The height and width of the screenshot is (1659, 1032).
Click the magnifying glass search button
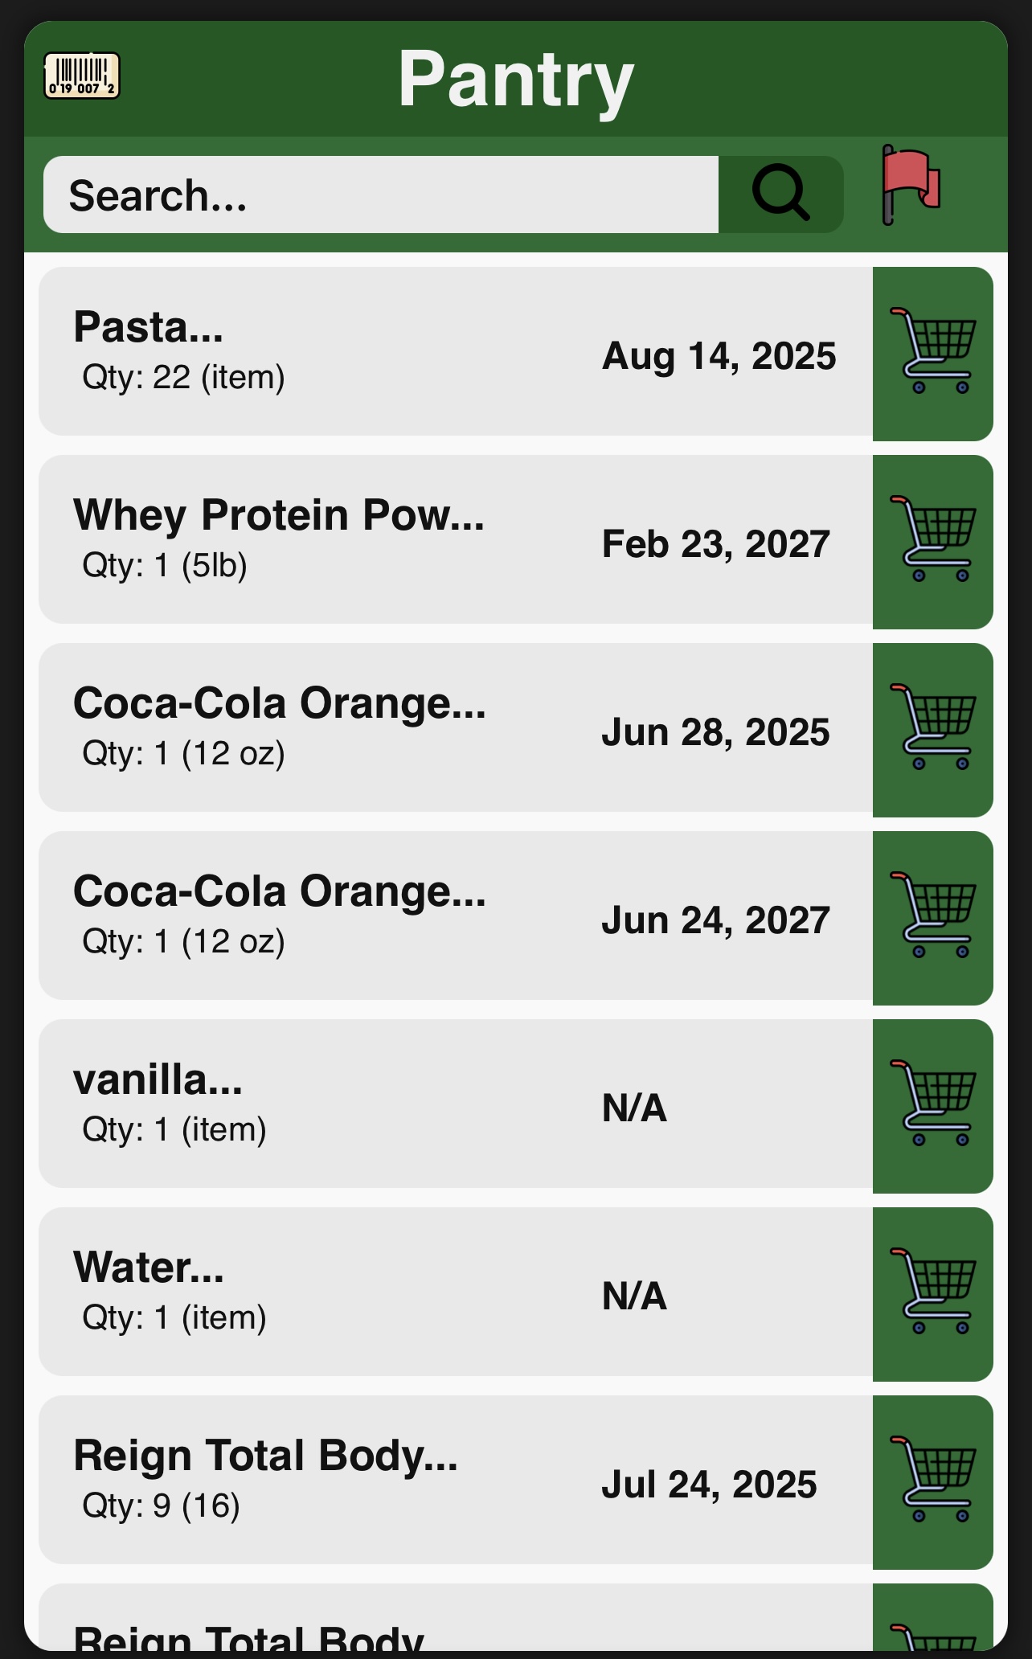click(x=780, y=195)
